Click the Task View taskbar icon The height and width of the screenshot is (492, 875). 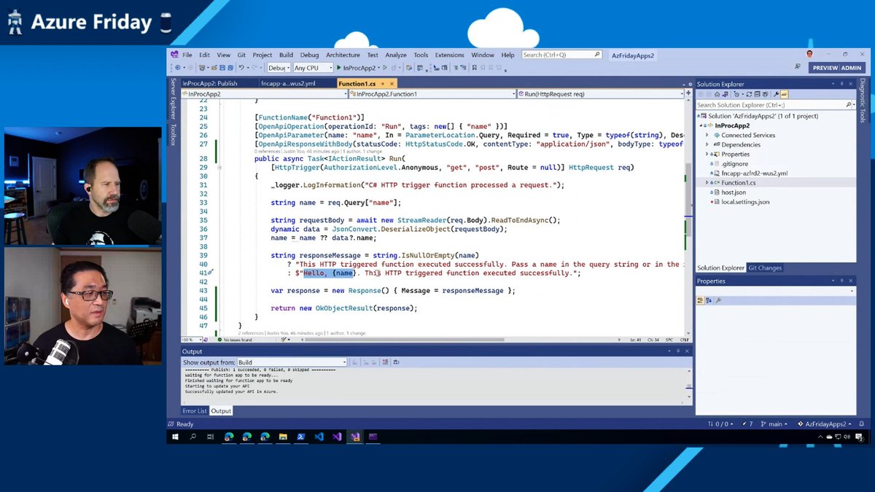coord(211,437)
